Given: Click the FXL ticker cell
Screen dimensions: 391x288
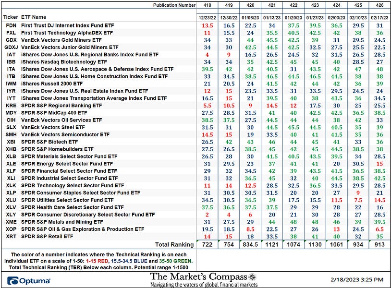Looking at the screenshot, I should tap(11, 33).
